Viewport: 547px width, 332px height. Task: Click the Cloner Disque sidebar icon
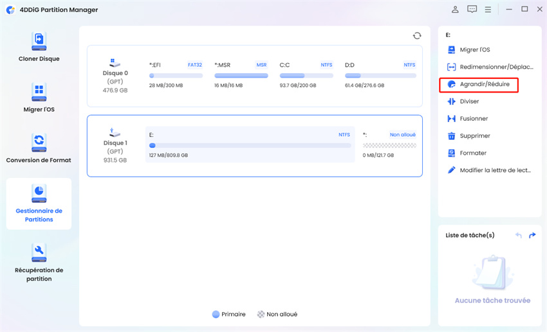pyautogui.click(x=39, y=42)
